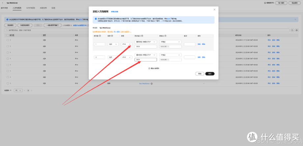Open protocol 自定义TCP dropdown for rule 1

(146, 42)
